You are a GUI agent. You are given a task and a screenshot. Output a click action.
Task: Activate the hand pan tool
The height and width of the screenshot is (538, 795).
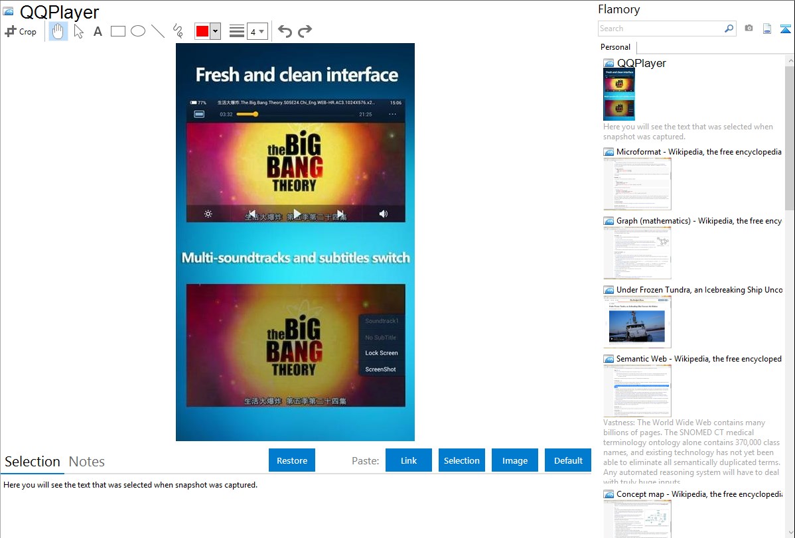pyautogui.click(x=58, y=31)
